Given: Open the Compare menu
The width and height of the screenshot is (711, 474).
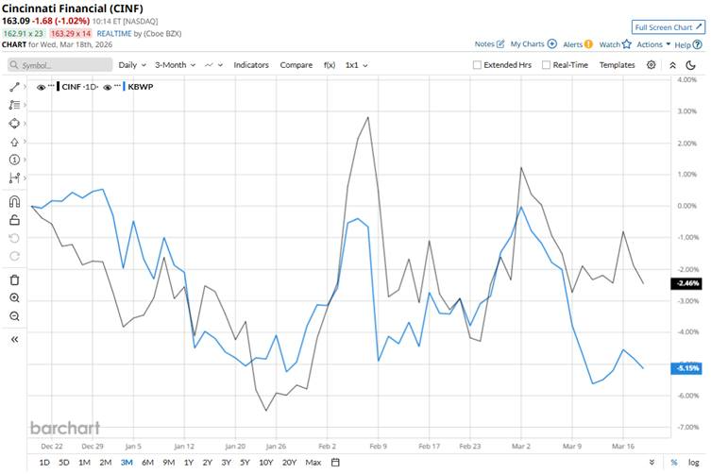Looking at the screenshot, I should [296, 65].
